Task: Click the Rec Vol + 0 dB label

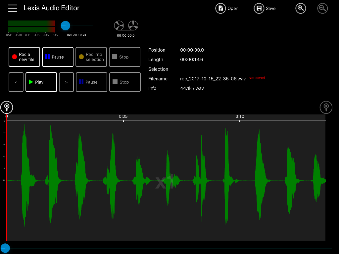Action: click(x=76, y=35)
